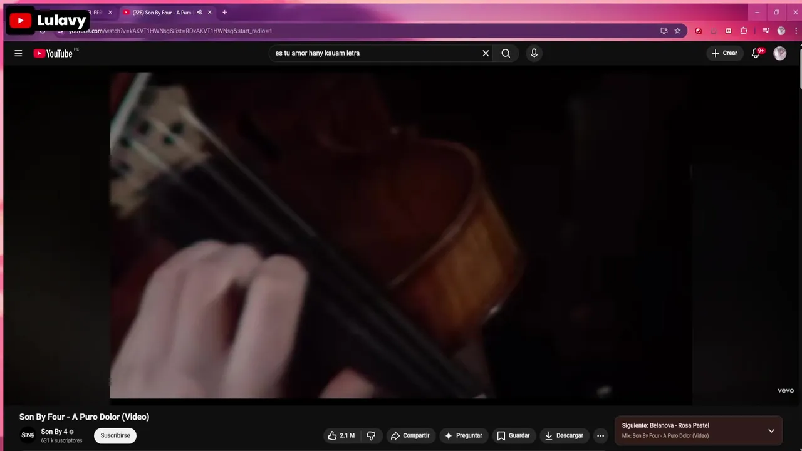The width and height of the screenshot is (802, 451).
Task: Click the video title A Puro Dolor
Action: (84, 417)
